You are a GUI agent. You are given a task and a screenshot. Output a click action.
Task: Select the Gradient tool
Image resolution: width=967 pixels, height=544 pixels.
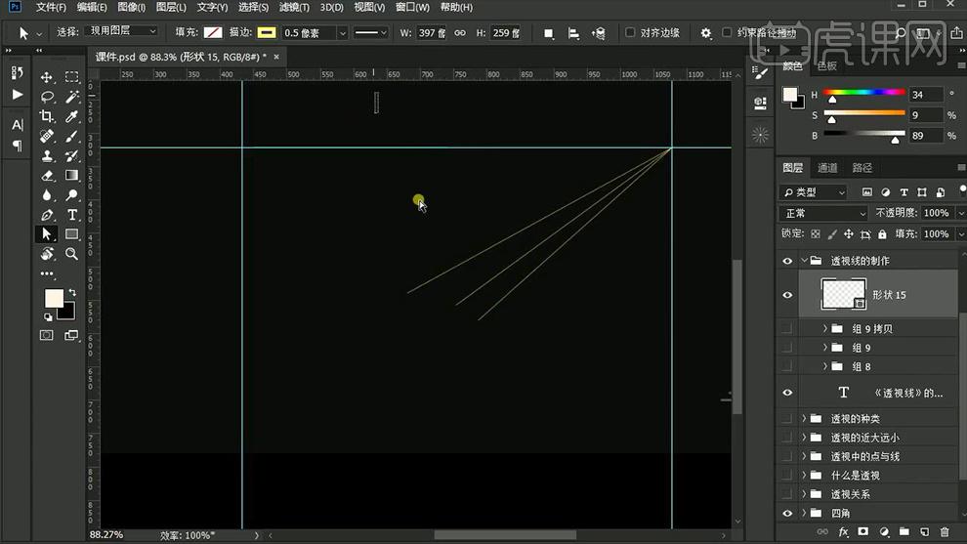tap(72, 176)
